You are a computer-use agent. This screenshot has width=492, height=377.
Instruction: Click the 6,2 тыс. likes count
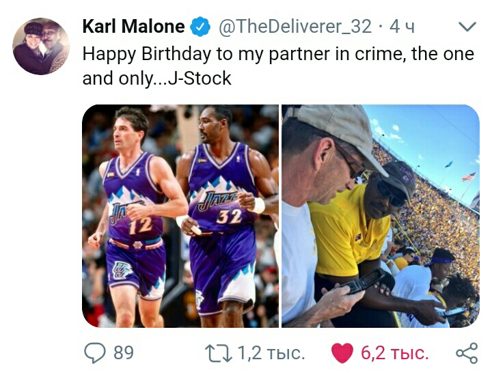(394, 353)
